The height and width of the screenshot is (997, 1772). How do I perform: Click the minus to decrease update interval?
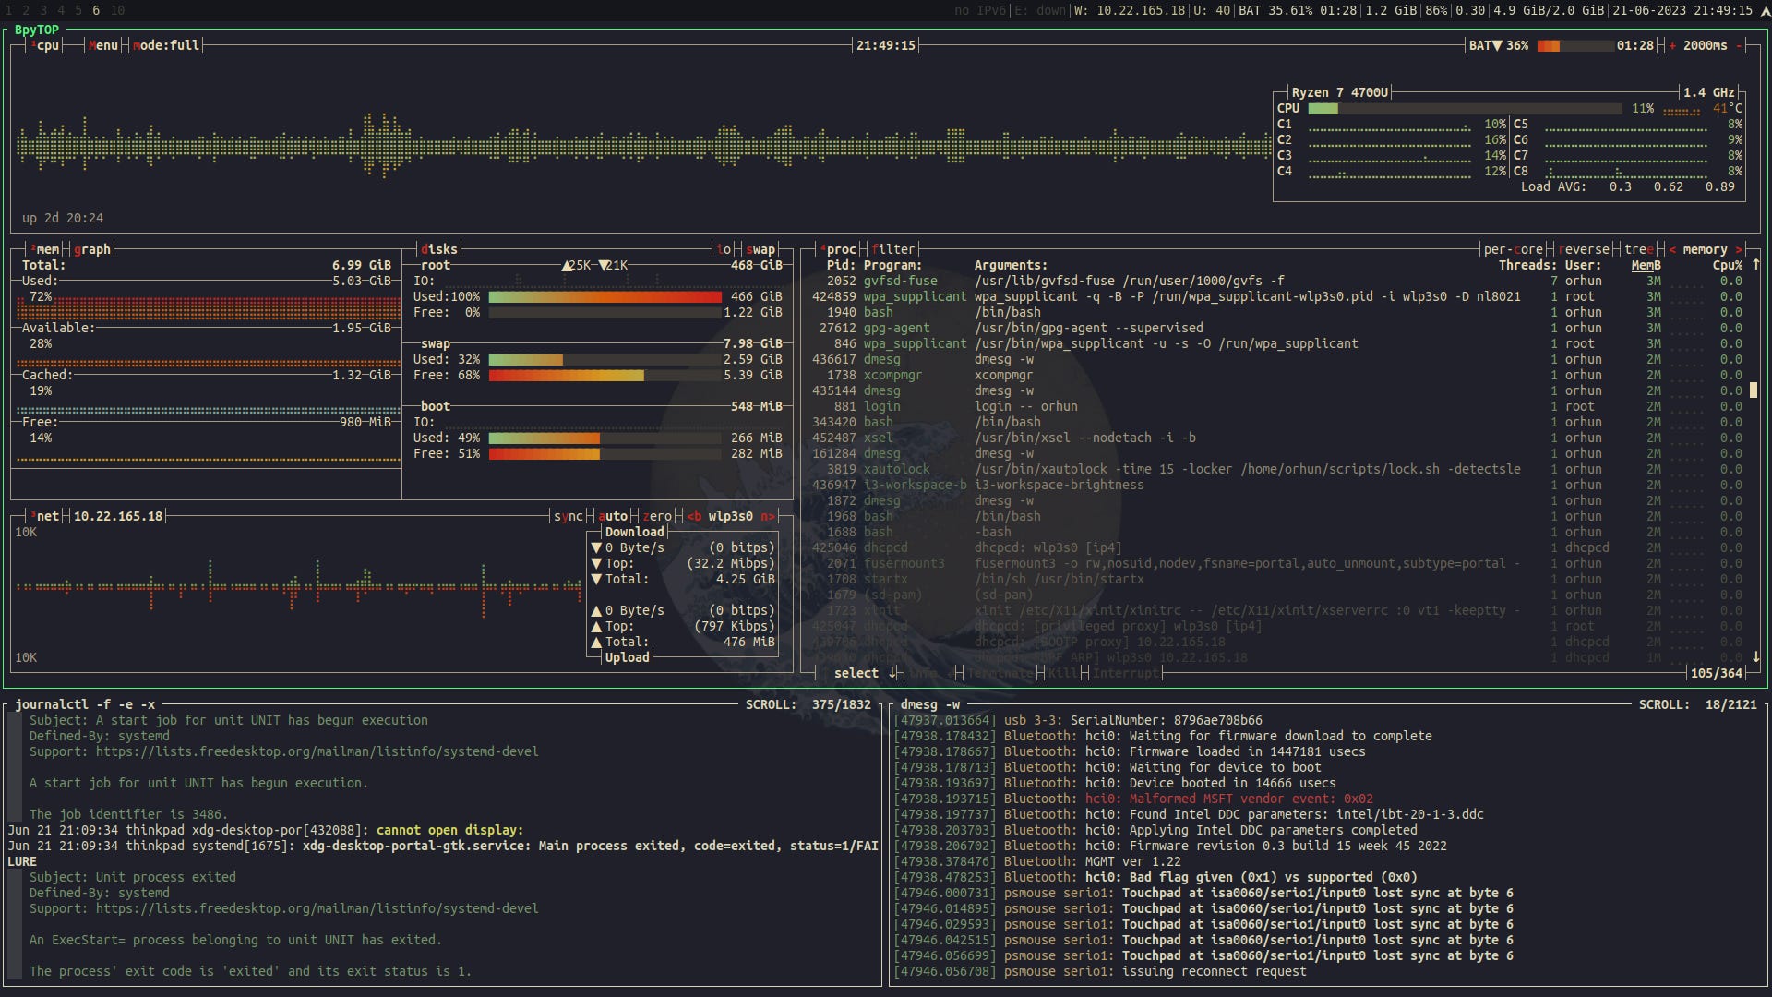tap(1740, 45)
